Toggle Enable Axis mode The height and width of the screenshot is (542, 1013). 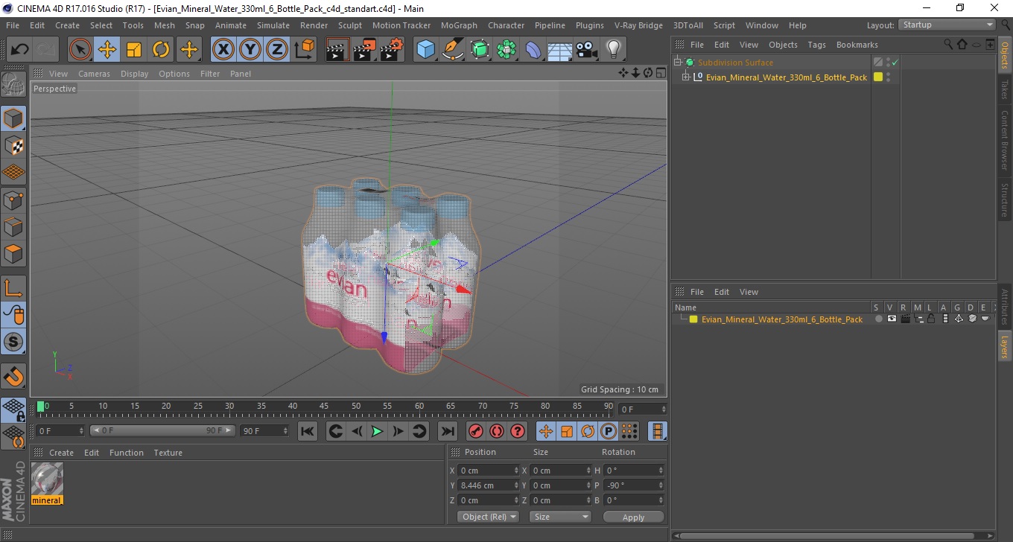click(x=13, y=288)
